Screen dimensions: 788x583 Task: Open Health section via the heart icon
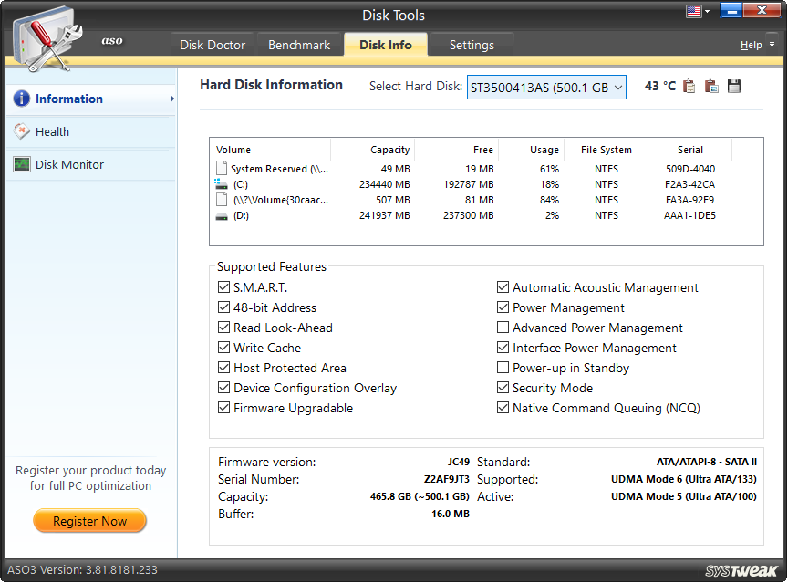pyautogui.click(x=21, y=131)
